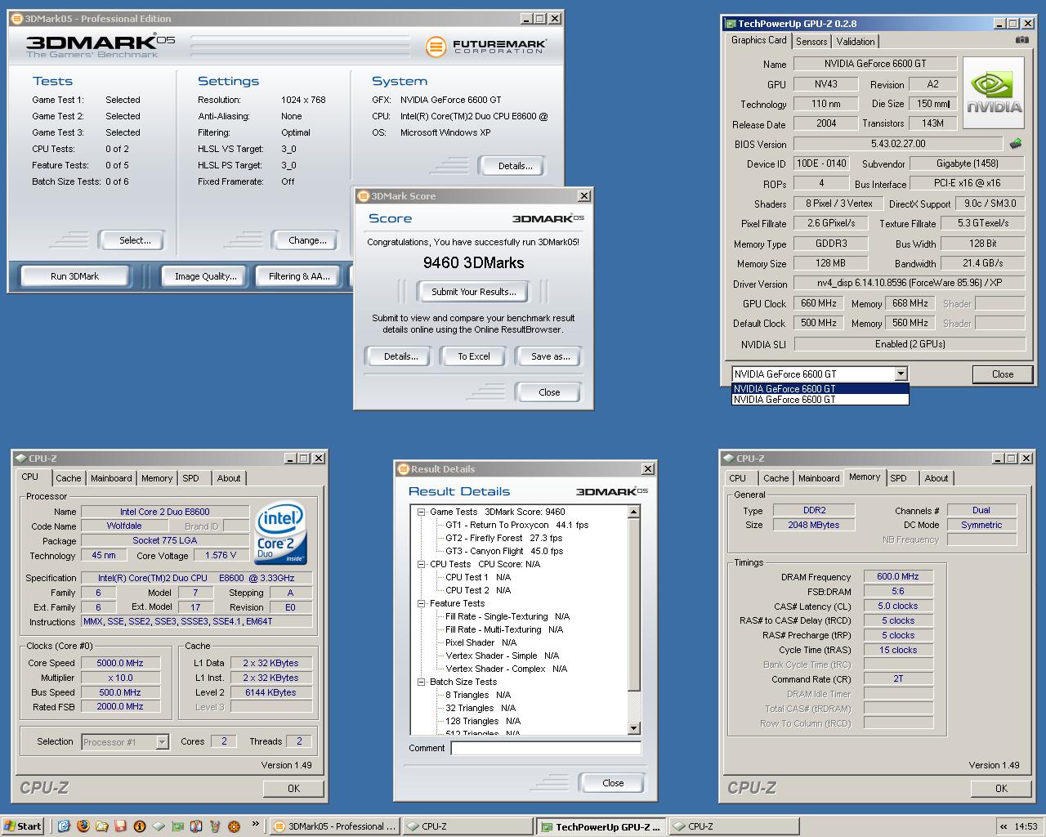Launch Firefox from the quick launch bar

[x=83, y=826]
